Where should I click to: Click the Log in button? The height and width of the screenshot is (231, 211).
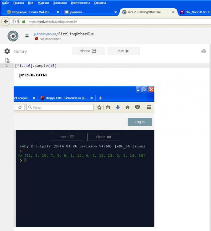point(140,122)
